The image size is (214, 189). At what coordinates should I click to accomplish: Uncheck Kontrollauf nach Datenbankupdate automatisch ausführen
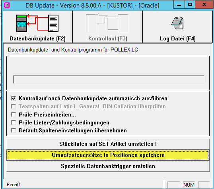coord(14,98)
